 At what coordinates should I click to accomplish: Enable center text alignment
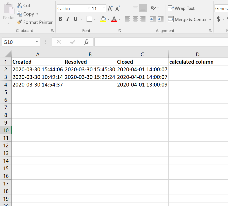135,19
